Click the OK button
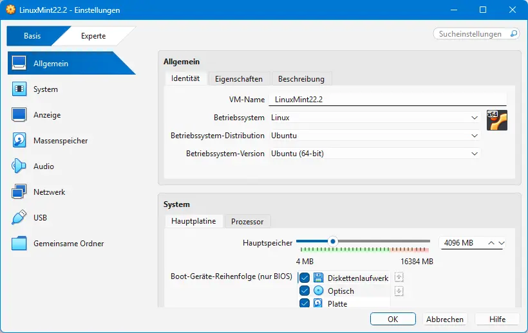This screenshot has width=528, height=333. [x=393, y=319]
